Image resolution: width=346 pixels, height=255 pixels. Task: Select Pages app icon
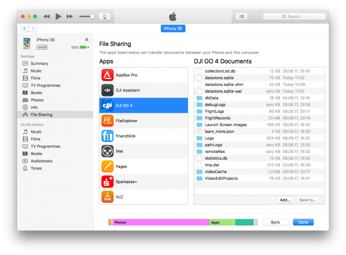(x=108, y=166)
